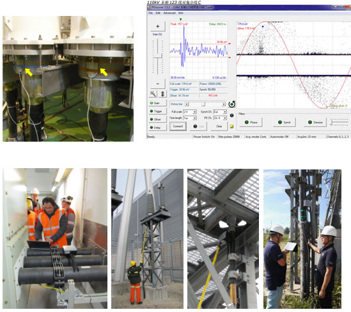The width and height of the screenshot is (351, 312).
Task: Click the small yellow icon beside Clear
Action: coord(231,127)
